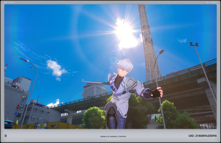Click the 'BUREAU OF ANOMALY CONTROL' caption
Image resolution: width=221 pixels, height=143 pixels.
[x=113, y=136]
